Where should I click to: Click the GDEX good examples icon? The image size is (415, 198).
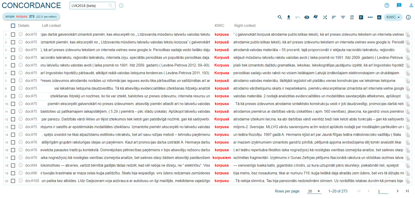click(x=352, y=17)
